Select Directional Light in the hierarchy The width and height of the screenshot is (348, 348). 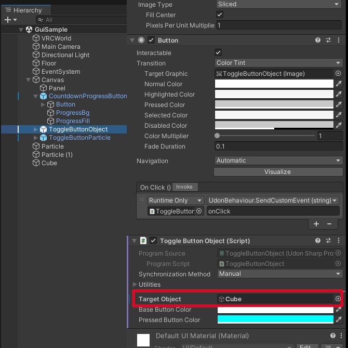pos(65,55)
